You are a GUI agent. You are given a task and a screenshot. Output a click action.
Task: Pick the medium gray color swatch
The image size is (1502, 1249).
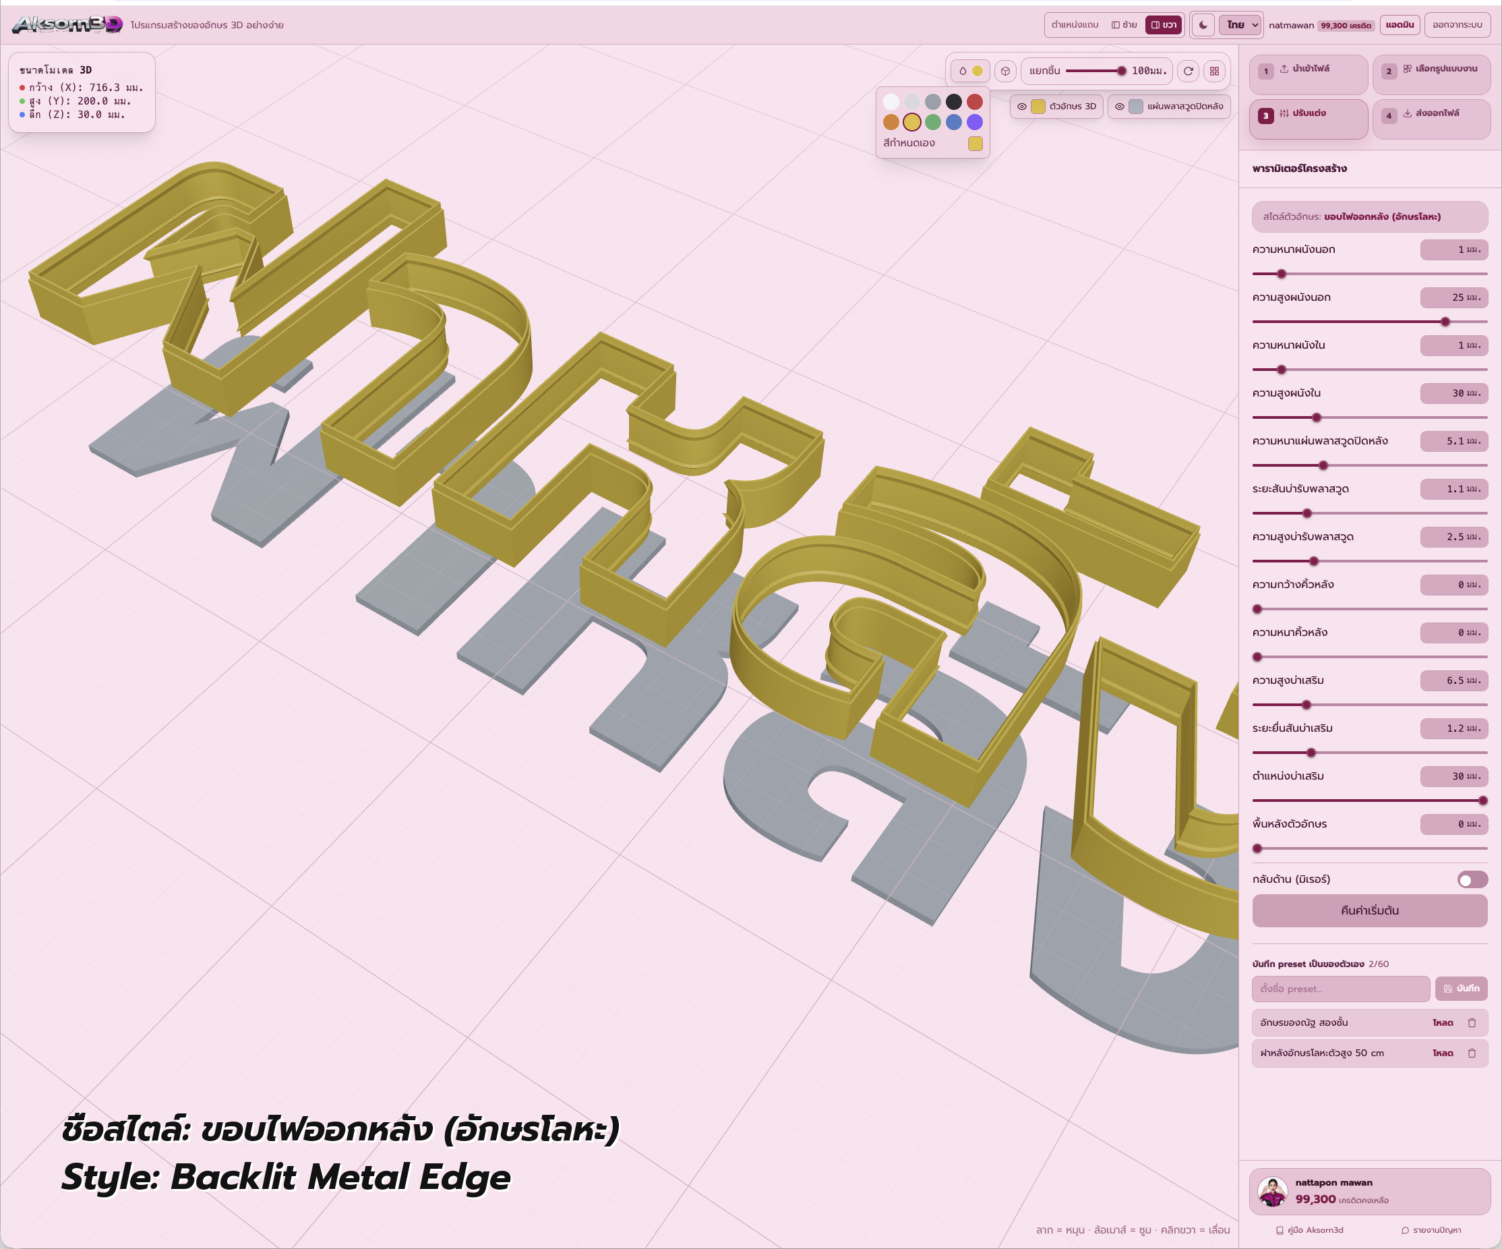(x=932, y=102)
